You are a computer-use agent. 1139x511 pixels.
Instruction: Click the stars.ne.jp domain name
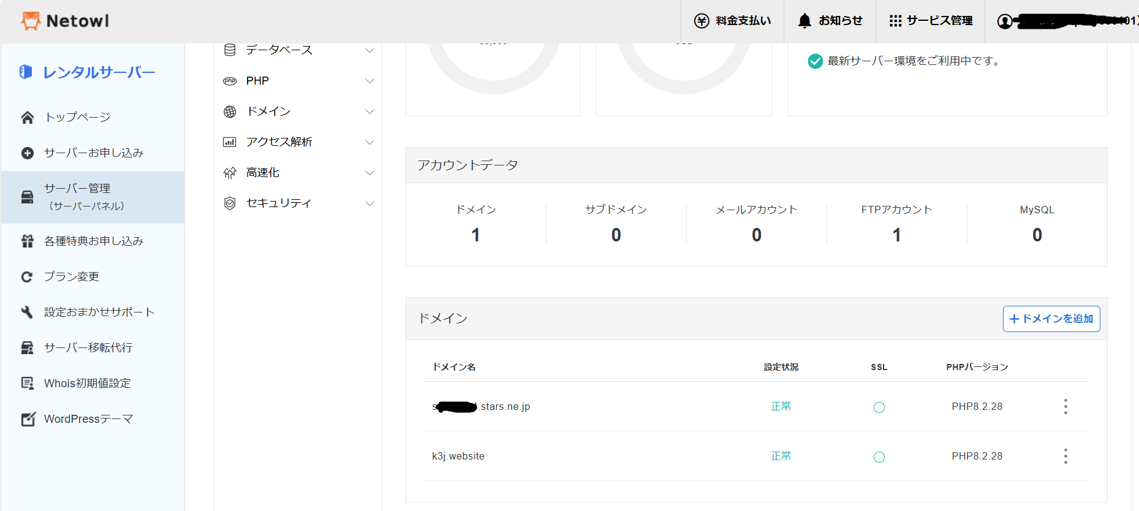tap(481, 407)
